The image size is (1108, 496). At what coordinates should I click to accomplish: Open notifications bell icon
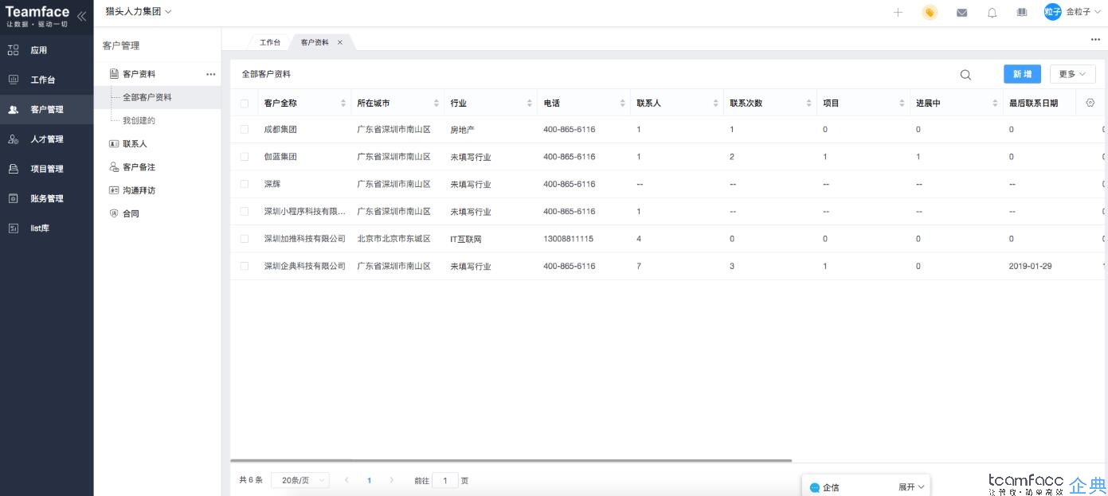992,13
